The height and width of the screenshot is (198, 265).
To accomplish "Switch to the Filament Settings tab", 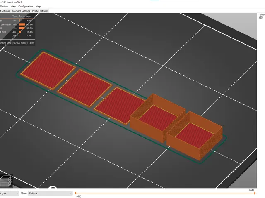I will pyautogui.click(x=21, y=11).
